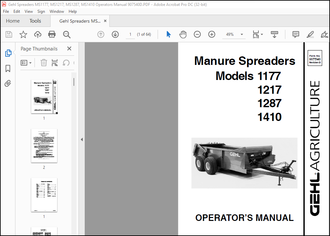Choose the Selection arrow tool

(x=168, y=34)
